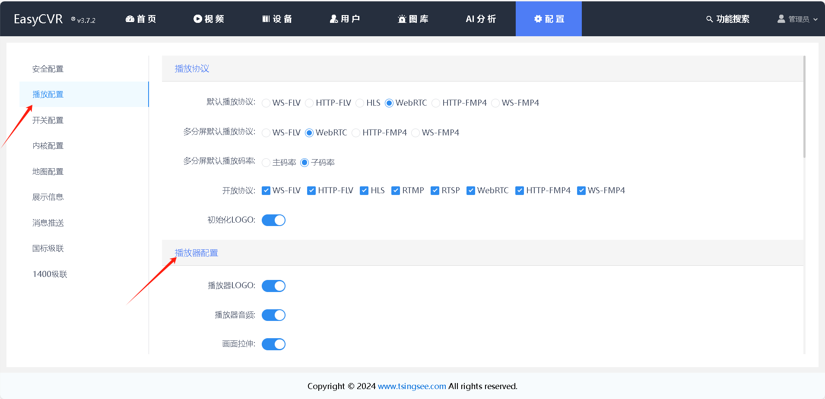The width and height of the screenshot is (825, 399).
Task: Select the HLS default playback protocol radio
Action: coord(360,103)
